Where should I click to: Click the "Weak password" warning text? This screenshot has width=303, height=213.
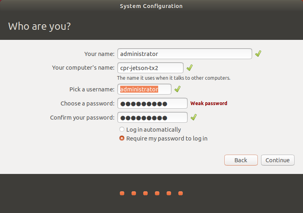coord(209,103)
